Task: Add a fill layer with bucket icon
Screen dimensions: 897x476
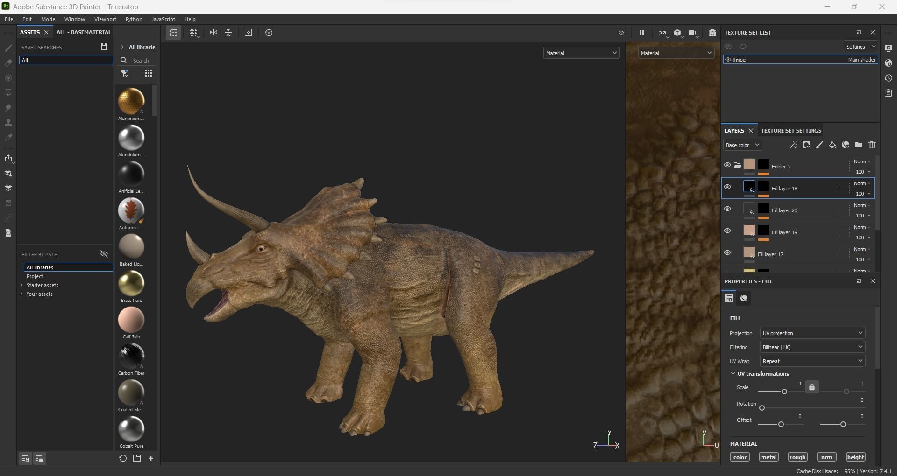Action: tap(833, 145)
